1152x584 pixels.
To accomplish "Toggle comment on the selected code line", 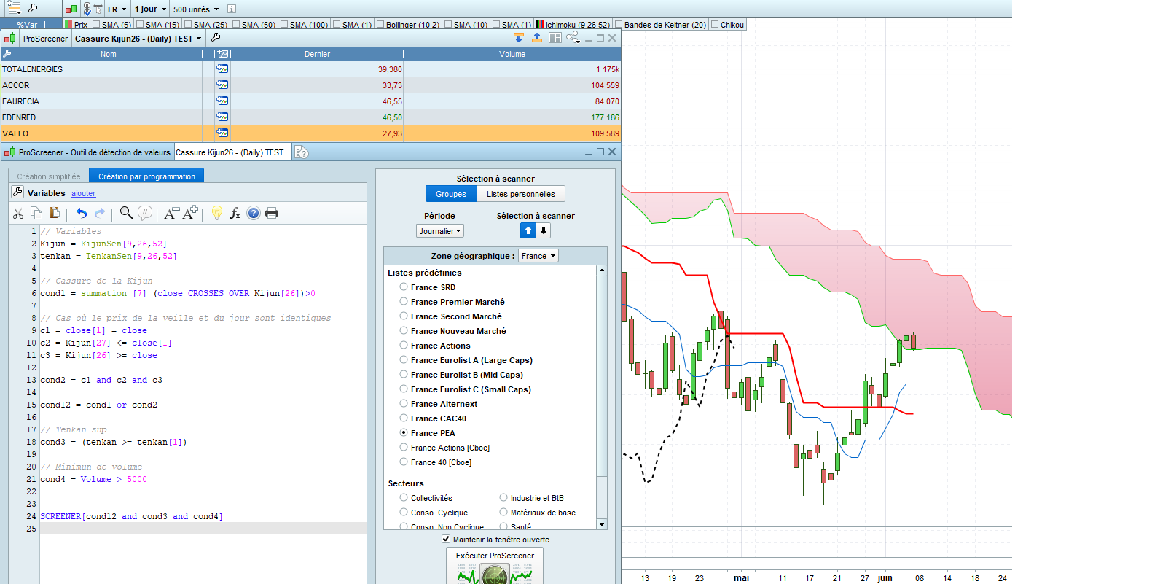I will tap(145, 213).
